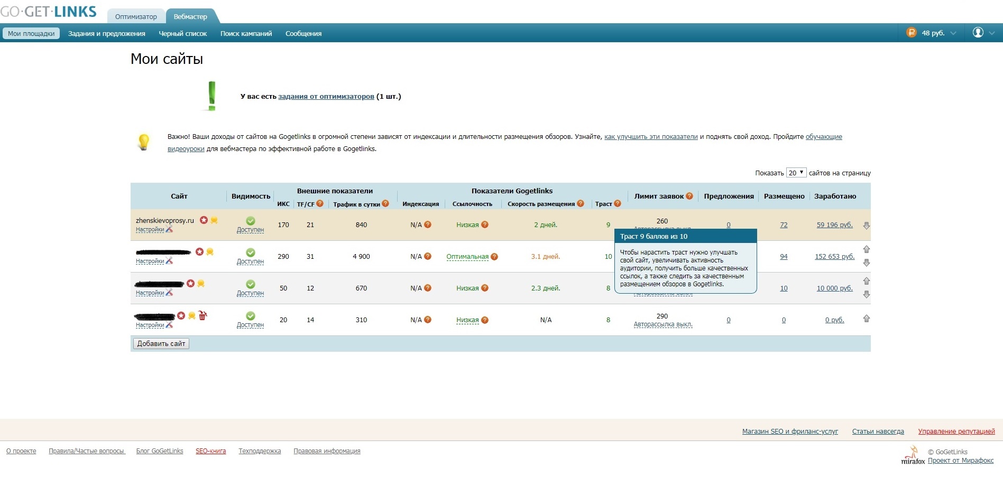
Task: Click the help icon beside the Траст header
Action: pyautogui.click(x=618, y=204)
